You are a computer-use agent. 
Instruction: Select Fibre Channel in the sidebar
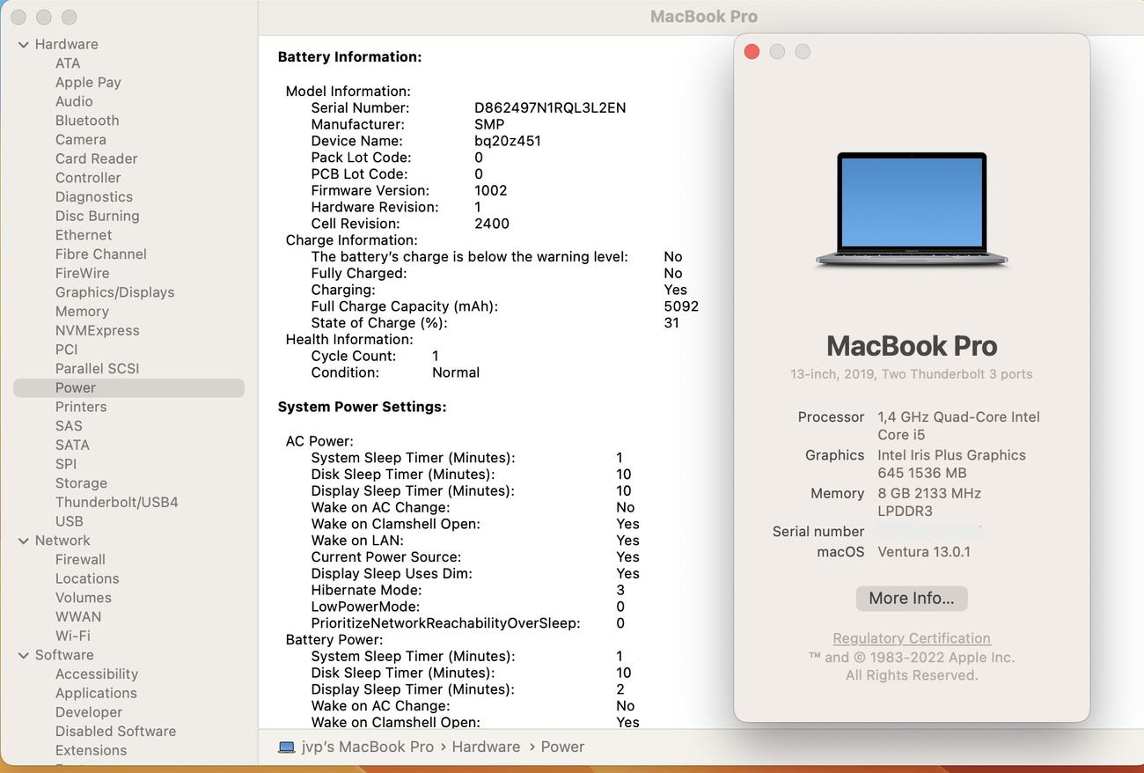(101, 254)
